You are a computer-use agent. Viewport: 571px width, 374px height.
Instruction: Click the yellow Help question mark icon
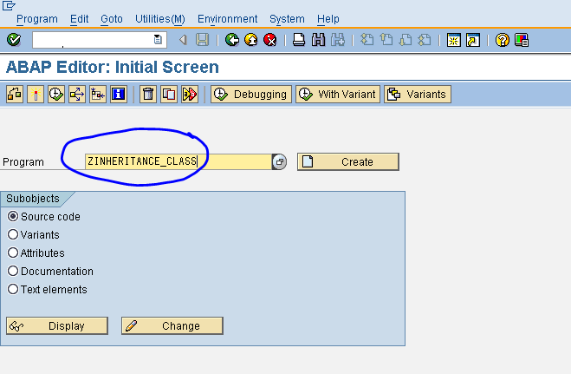503,40
